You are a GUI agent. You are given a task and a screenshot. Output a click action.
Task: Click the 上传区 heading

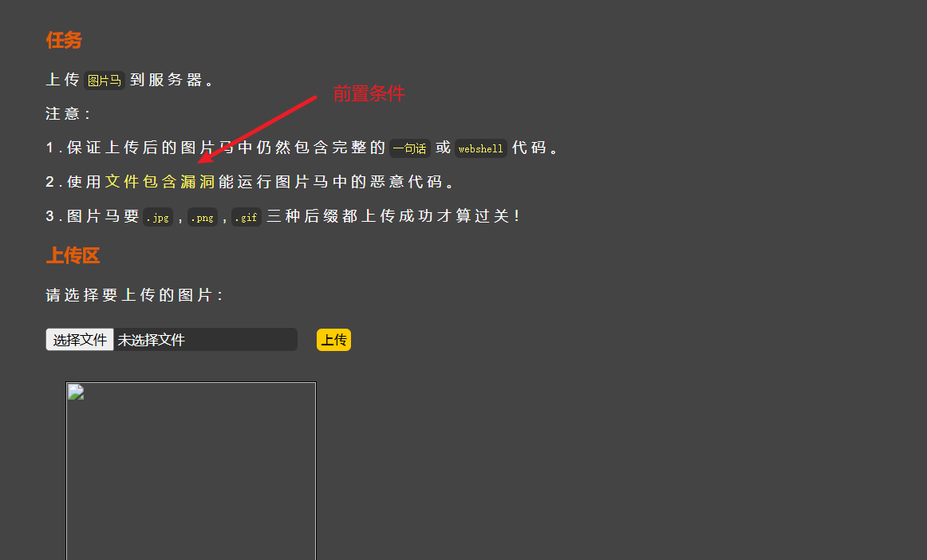coord(73,255)
